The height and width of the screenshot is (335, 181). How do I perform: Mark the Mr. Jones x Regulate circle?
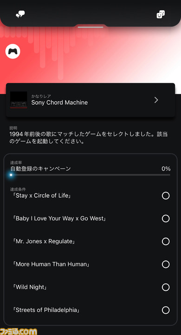tap(166, 241)
